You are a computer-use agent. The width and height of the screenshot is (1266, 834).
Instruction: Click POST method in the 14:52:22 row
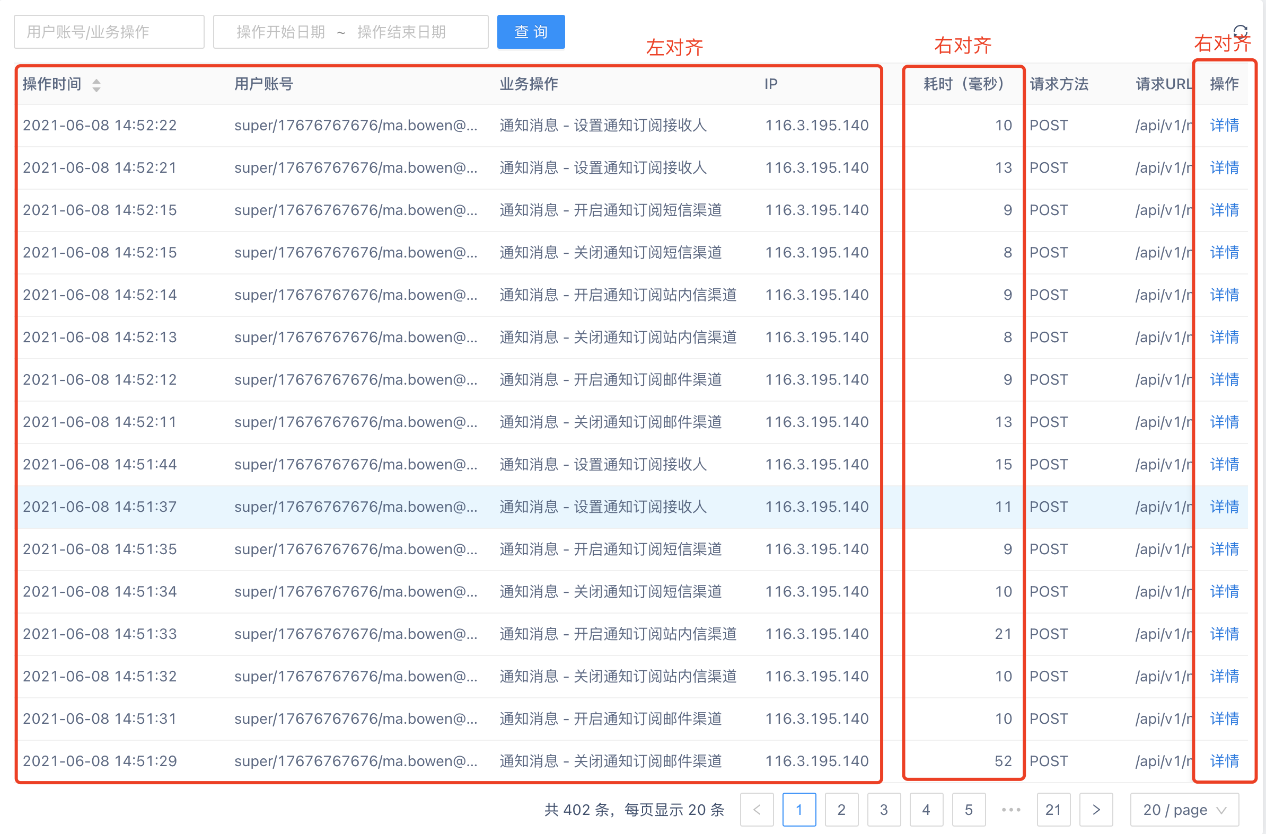(x=1048, y=126)
